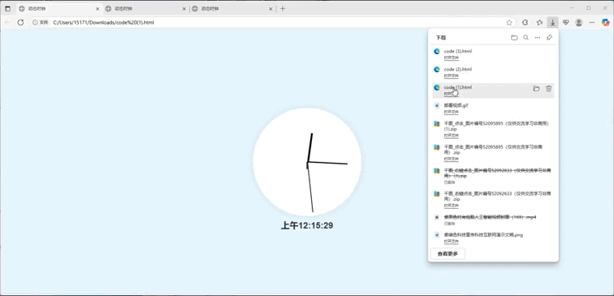Select the code (3).html download name
The image size is (614, 296).
(x=458, y=51)
